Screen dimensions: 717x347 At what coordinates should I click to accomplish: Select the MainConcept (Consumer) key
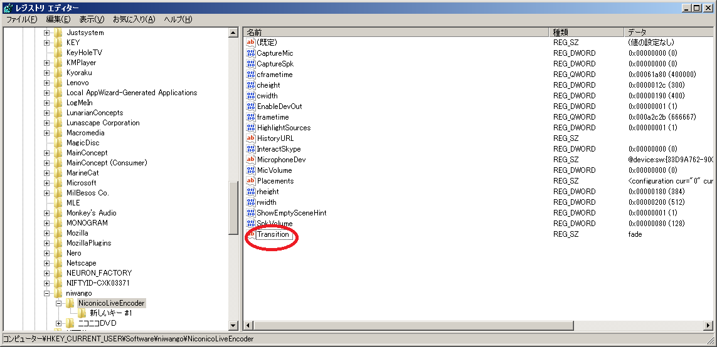pos(107,163)
